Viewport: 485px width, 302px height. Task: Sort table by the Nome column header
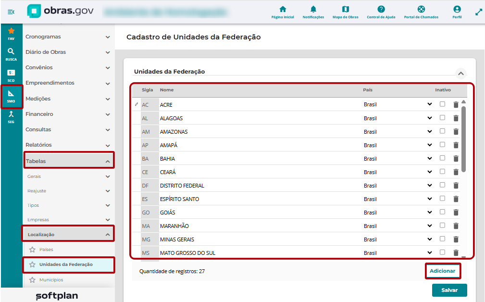(x=167, y=90)
